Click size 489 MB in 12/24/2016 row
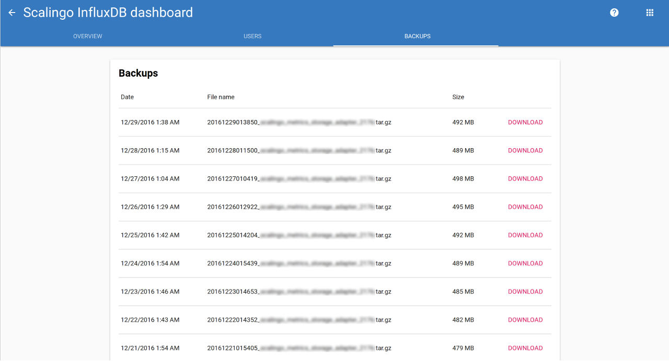Screen dimensions: 669x361 pos(463,263)
